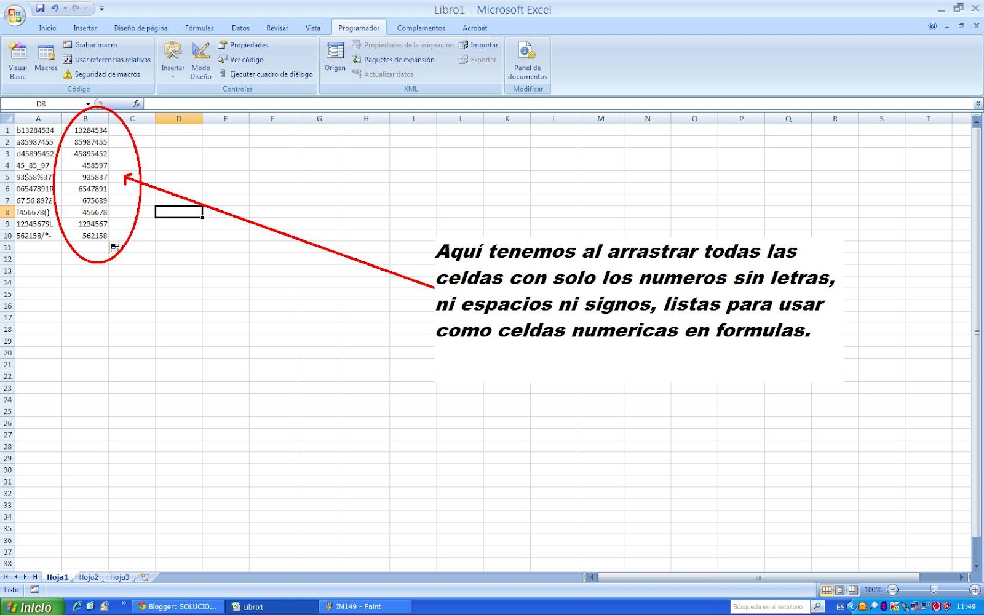Open the autofill options smart tag

click(115, 247)
